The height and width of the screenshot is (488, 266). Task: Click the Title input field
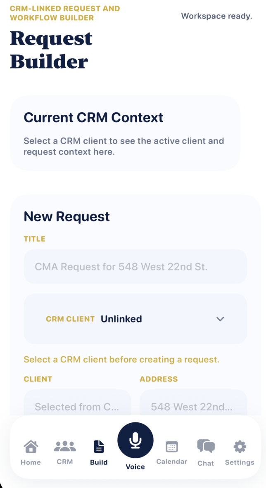pyautogui.click(x=135, y=266)
